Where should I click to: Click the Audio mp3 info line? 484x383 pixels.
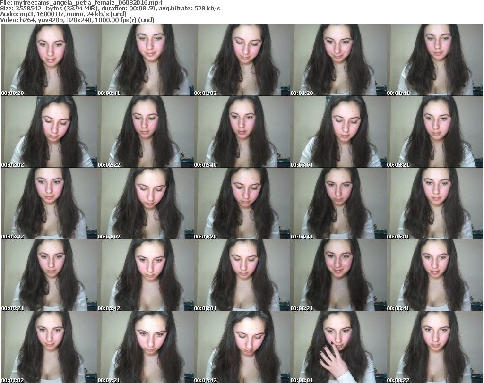click(63, 14)
